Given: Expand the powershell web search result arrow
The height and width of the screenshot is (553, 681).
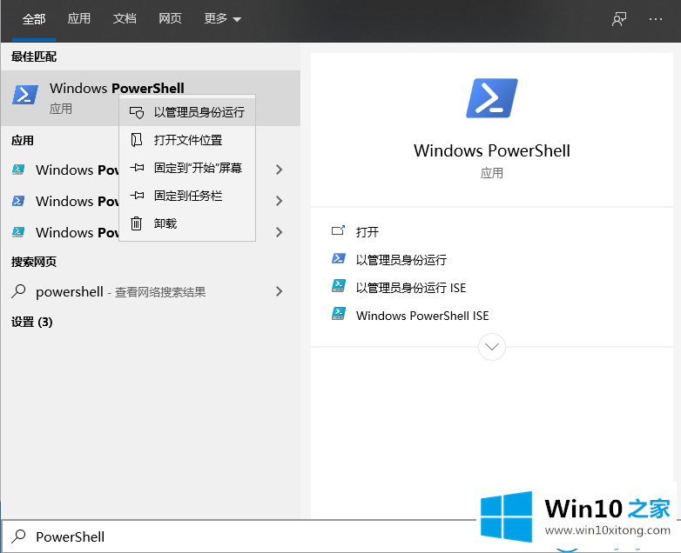Looking at the screenshot, I should pyautogui.click(x=279, y=291).
